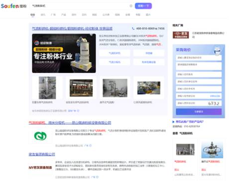Select the consultation number 010-82930764 text
The image size is (229, 181).
(192, 126)
